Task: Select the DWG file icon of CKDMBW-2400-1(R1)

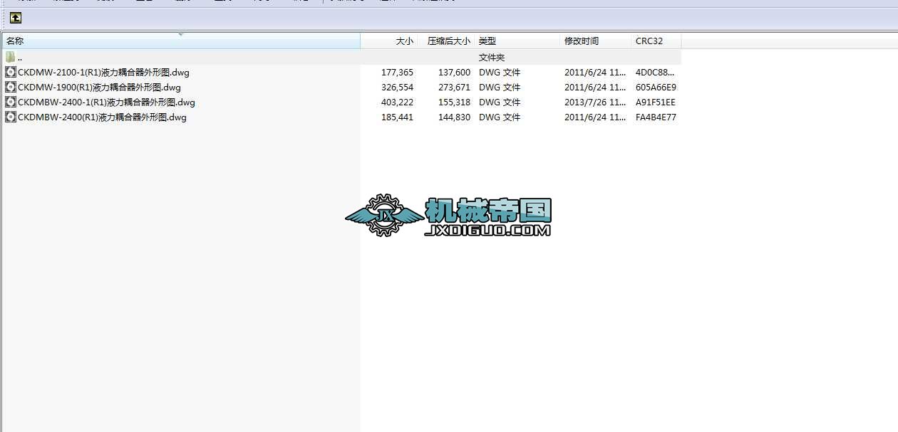Action: (x=10, y=102)
